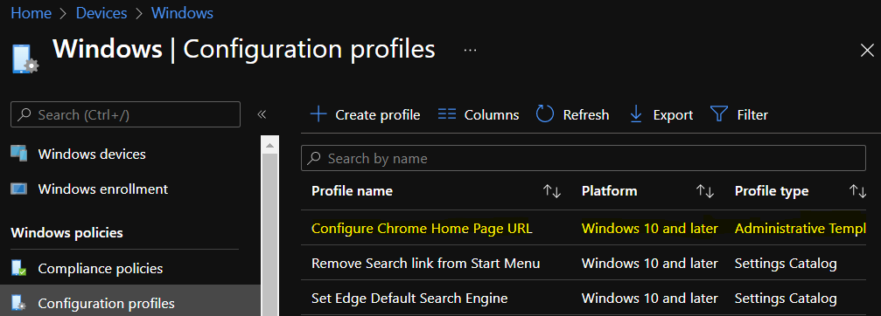
Task: Click Platform cell of Remove Search link row
Action: tap(649, 263)
